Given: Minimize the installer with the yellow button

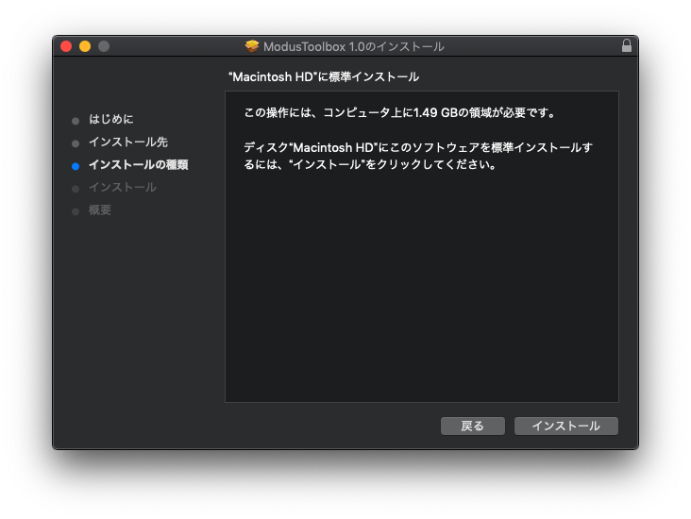Looking at the screenshot, I should pos(85,46).
